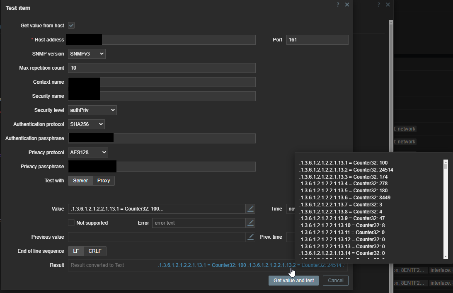Choose LF end of line sequence
Viewport: 453px width, 293px height.
[x=76, y=251]
